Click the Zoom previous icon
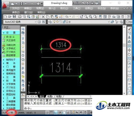134x116 pixels. (x=95, y=17)
